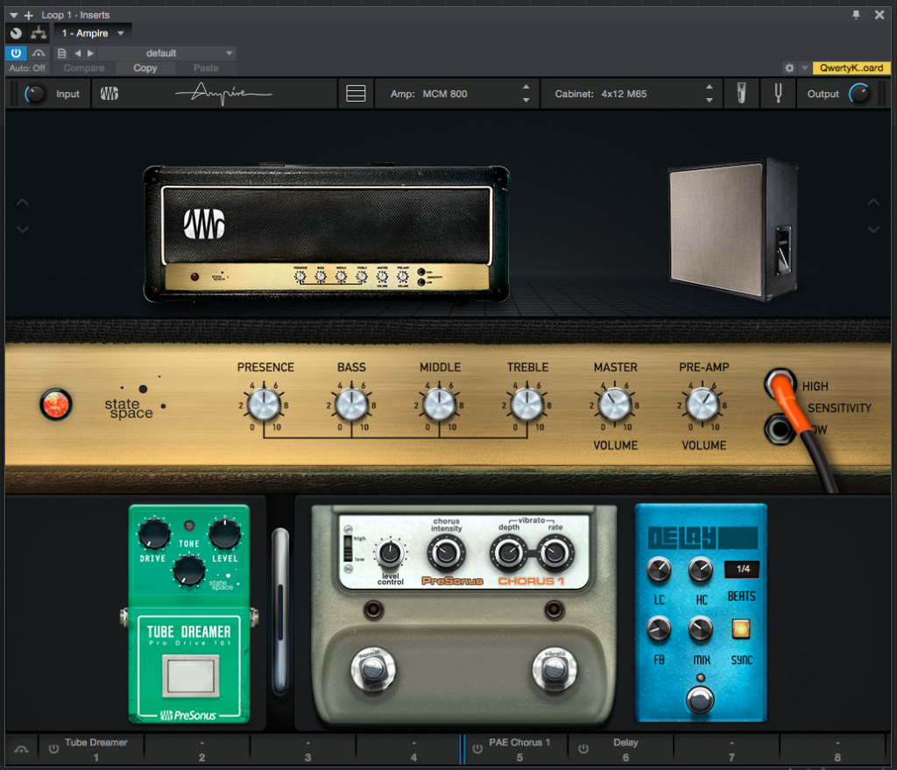
Task: Click the vibrato depth knob
Action: click(x=509, y=553)
